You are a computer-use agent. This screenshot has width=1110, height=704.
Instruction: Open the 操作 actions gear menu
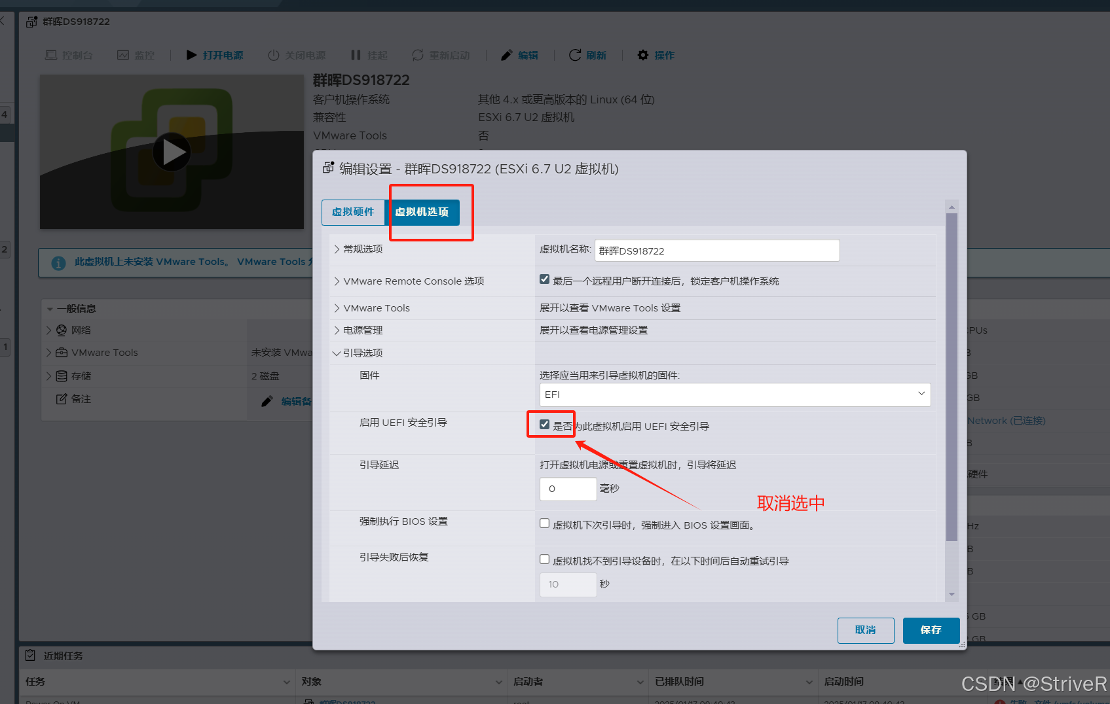pyautogui.click(x=656, y=56)
